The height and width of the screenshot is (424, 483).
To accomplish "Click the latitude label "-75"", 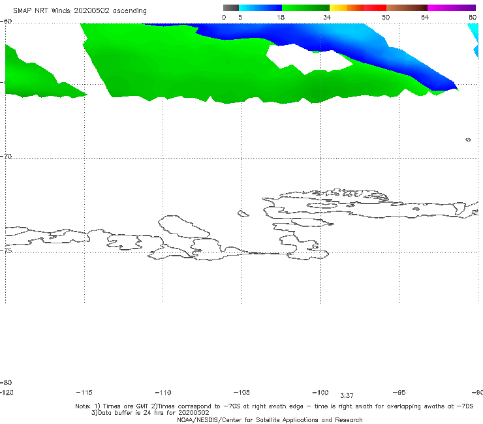I will click(x=6, y=250).
